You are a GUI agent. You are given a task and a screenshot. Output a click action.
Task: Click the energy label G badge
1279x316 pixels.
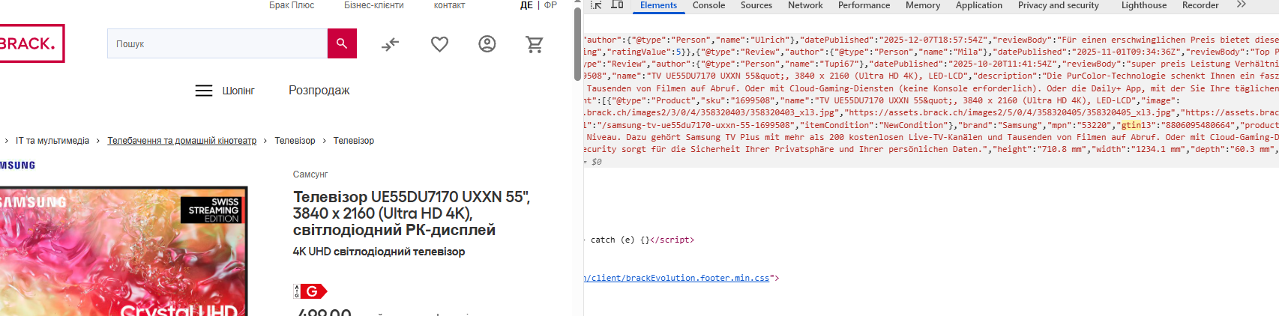pos(310,291)
